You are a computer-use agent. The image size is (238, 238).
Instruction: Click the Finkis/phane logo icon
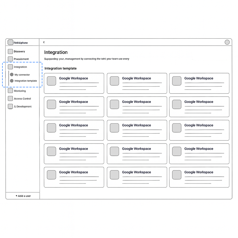(x=10, y=42)
